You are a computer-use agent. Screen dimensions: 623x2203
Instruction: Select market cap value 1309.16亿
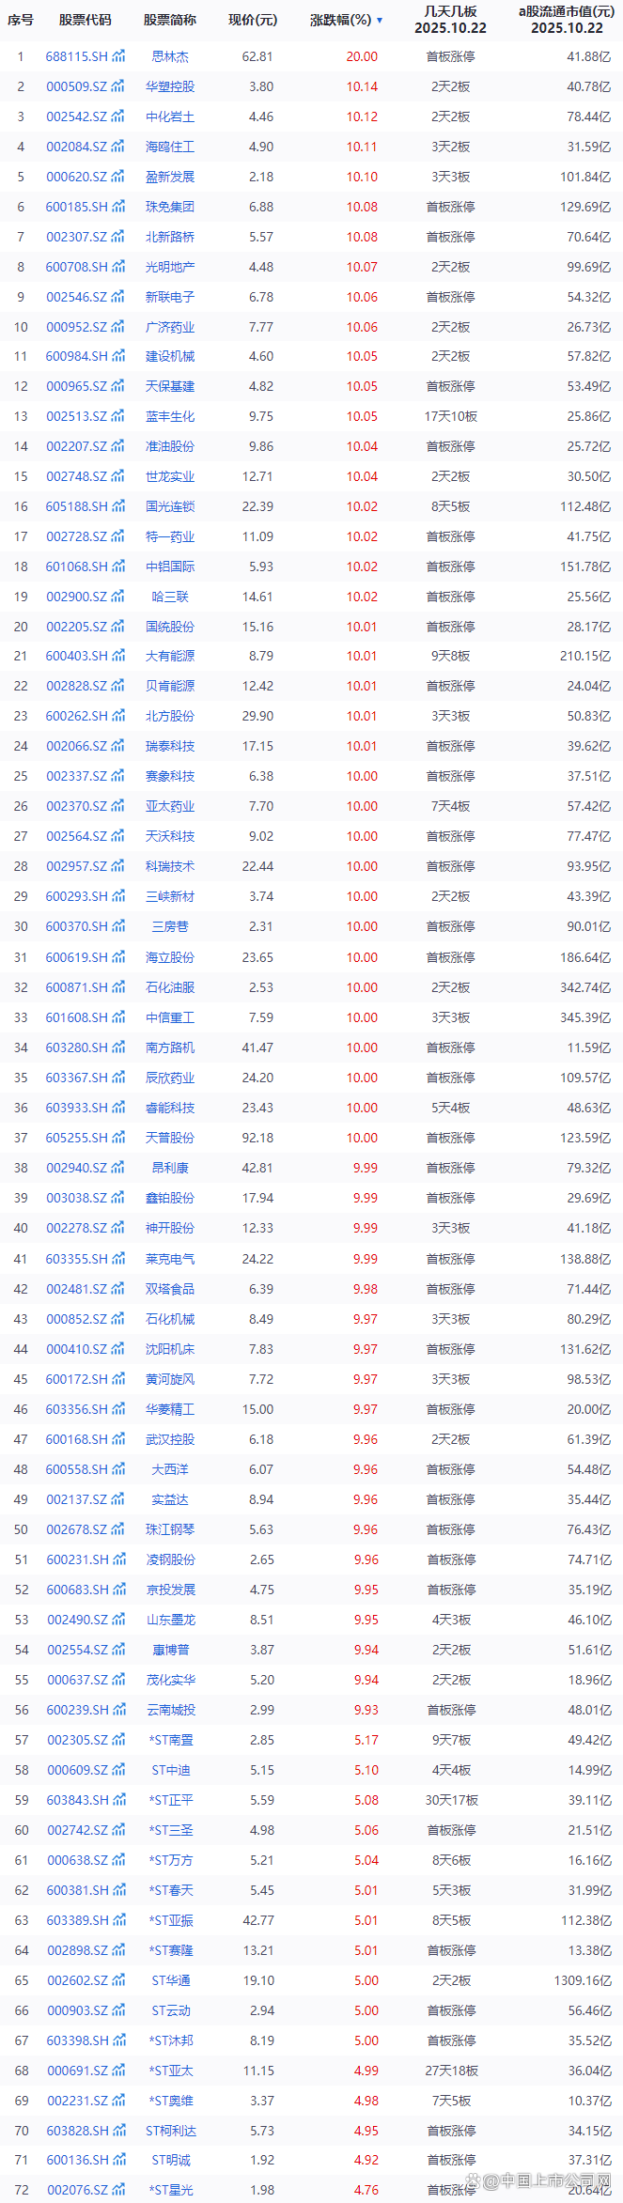tap(583, 1980)
